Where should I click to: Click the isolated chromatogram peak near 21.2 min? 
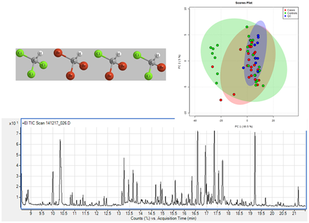(x=298, y=196)
